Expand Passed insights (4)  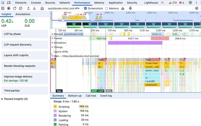pos(14,99)
